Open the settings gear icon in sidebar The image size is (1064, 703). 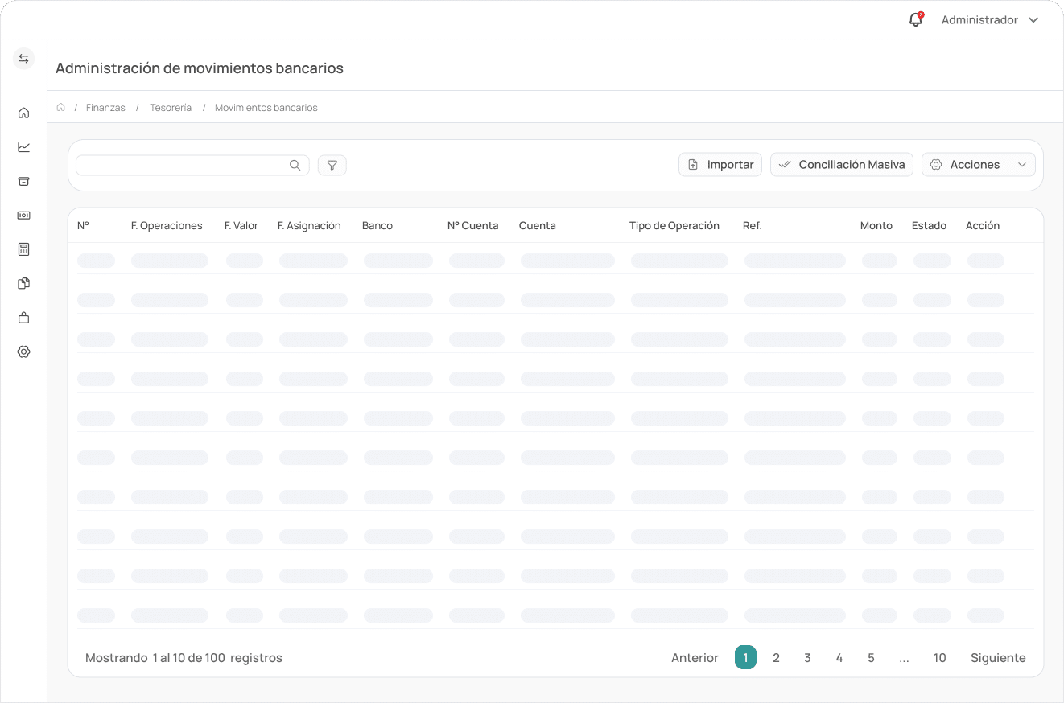(x=23, y=351)
